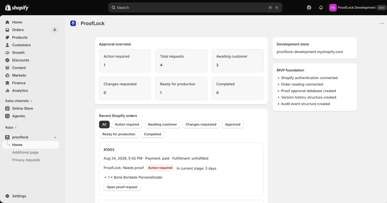The image size is (387, 203).
Task: Click 'Shopify authentication connected' bullet
Action: click(309, 78)
